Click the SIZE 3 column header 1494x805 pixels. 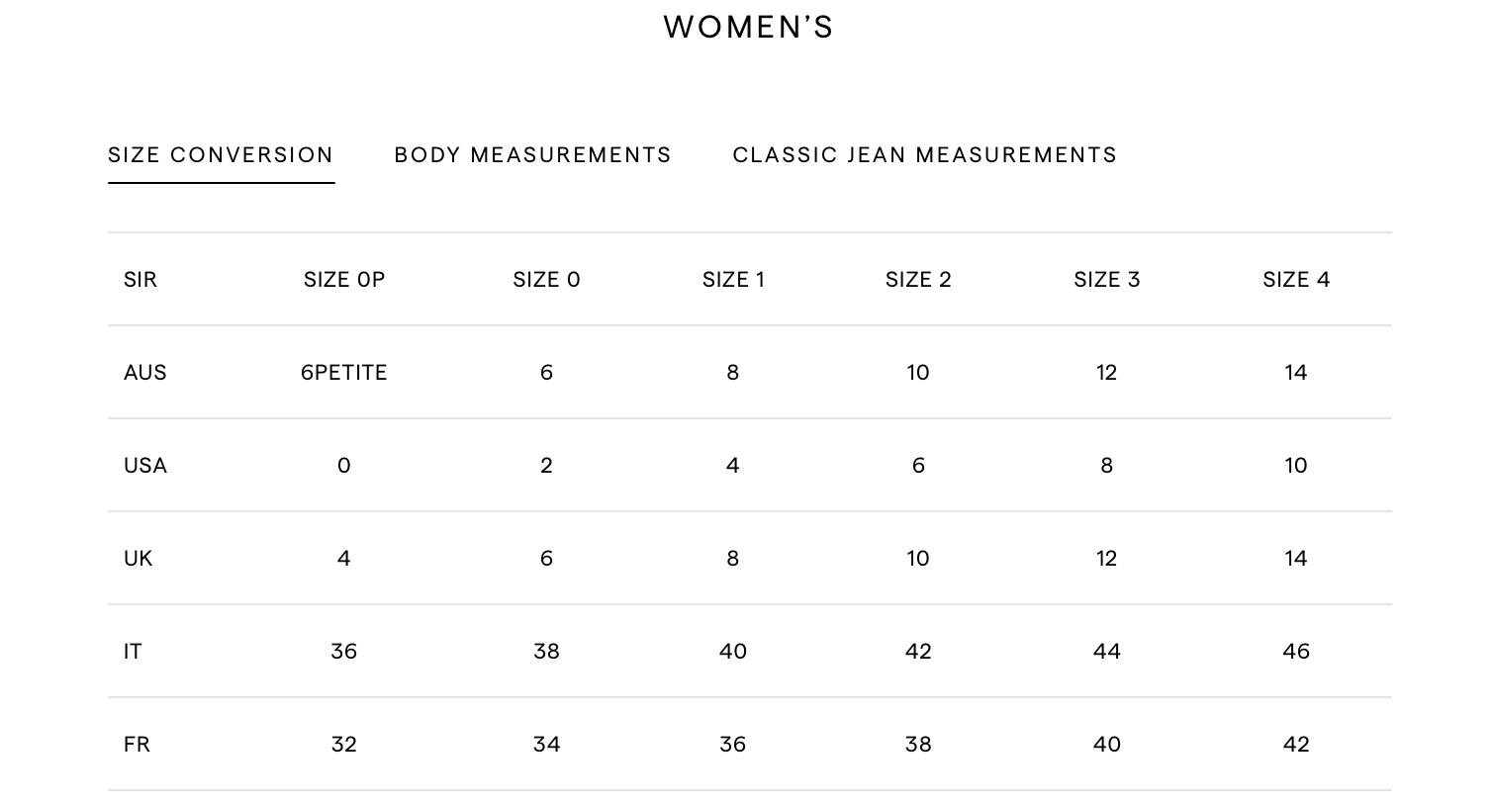[x=1107, y=280]
